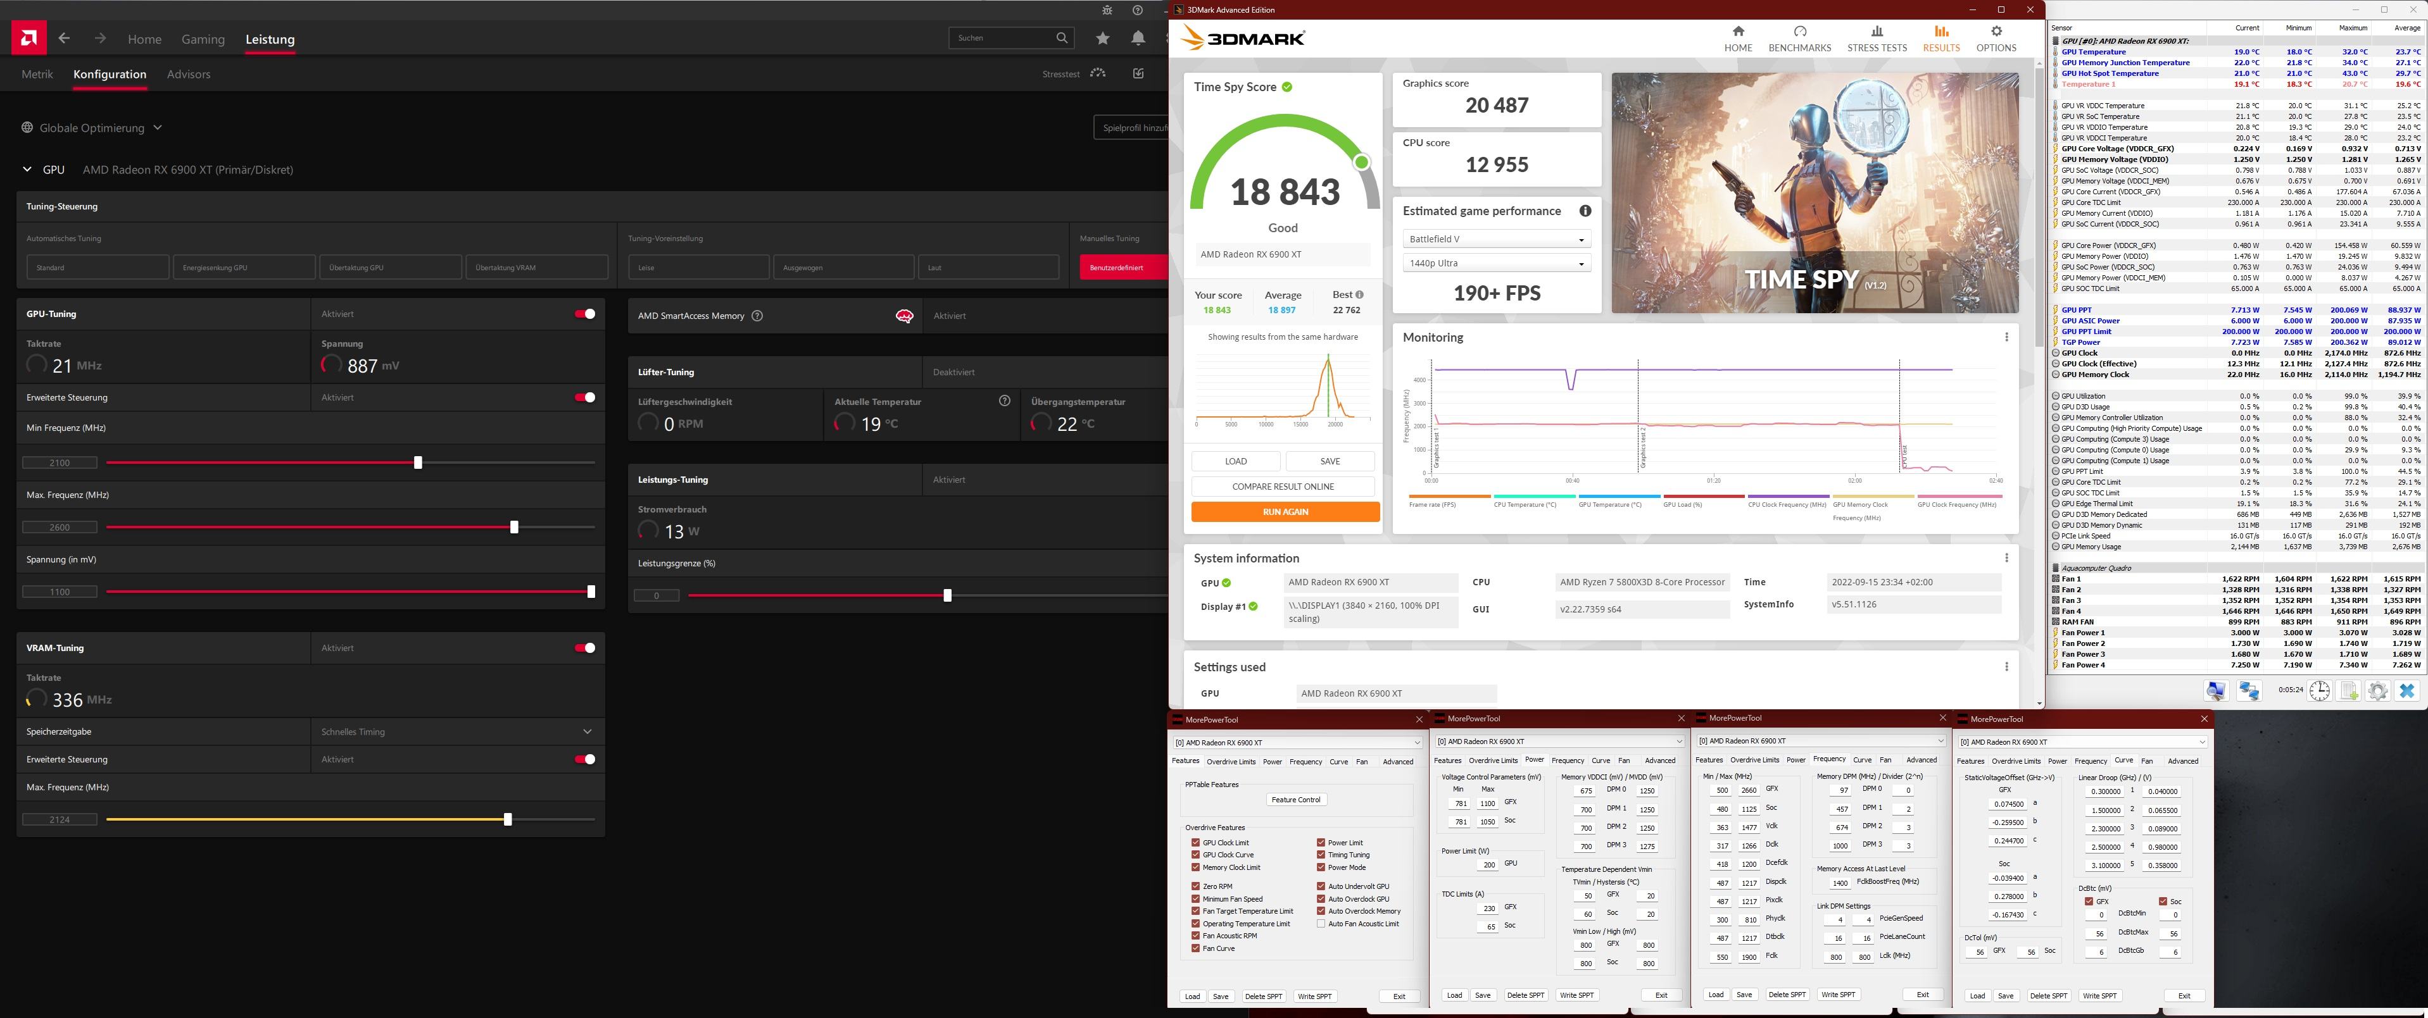
Task: Toggle GPU Erweiterte Steuerung switch
Action: pyautogui.click(x=586, y=397)
